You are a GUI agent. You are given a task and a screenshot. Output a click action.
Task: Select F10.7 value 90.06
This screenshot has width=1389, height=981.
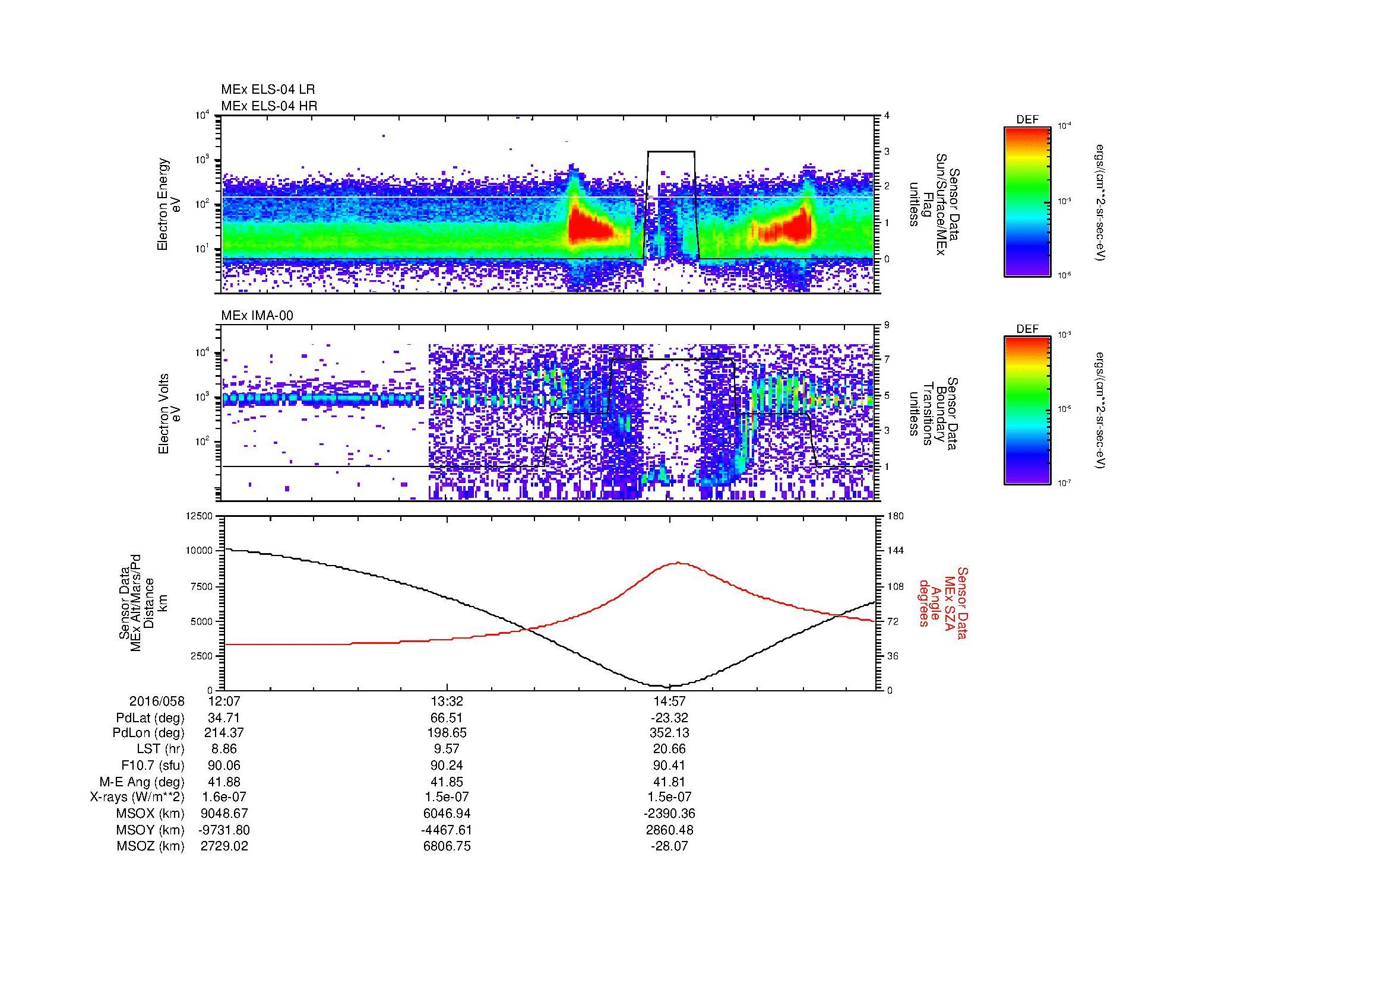[224, 765]
